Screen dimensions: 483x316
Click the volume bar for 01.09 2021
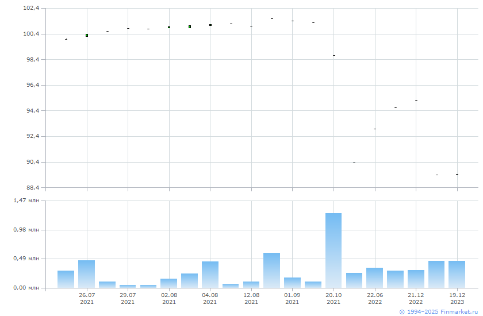292,283
